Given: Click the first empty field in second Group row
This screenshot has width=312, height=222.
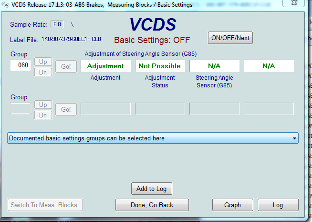Looking at the screenshot, I should (x=105, y=109).
